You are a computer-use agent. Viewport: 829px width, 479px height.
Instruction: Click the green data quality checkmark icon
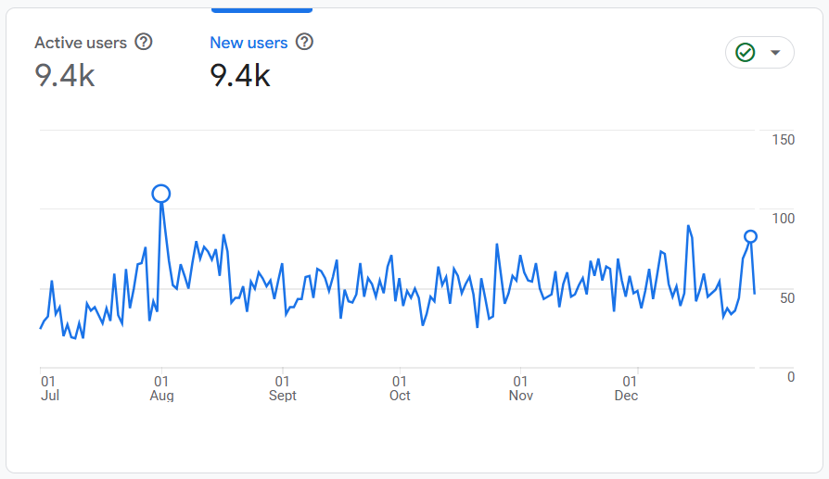point(746,52)
